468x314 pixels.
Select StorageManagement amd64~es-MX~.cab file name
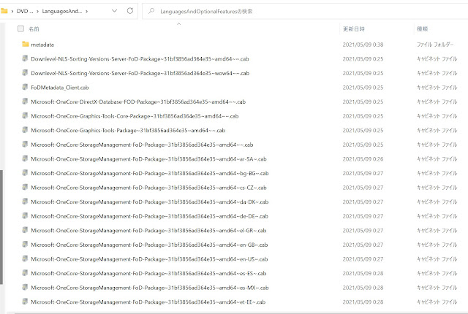(150, 288)
